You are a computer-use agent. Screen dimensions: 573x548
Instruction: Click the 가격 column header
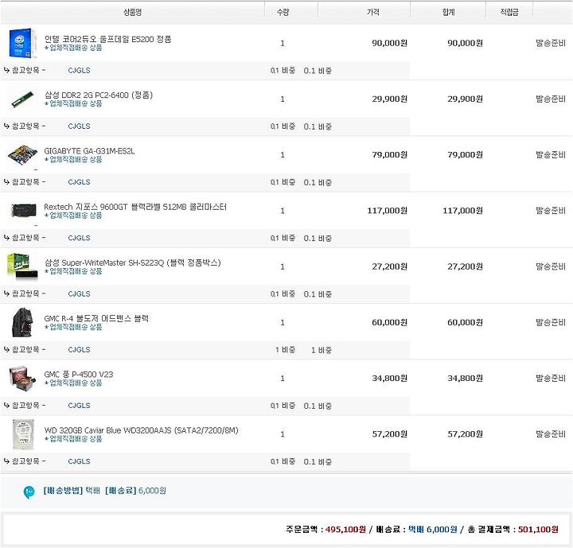pos(373,13)
